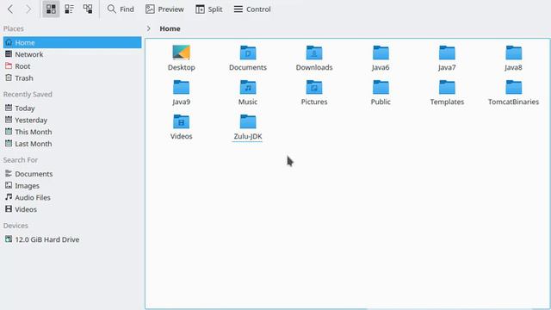Switch to Details tree view mode
This screenshot has width=551, height=310.
(88, 9)
